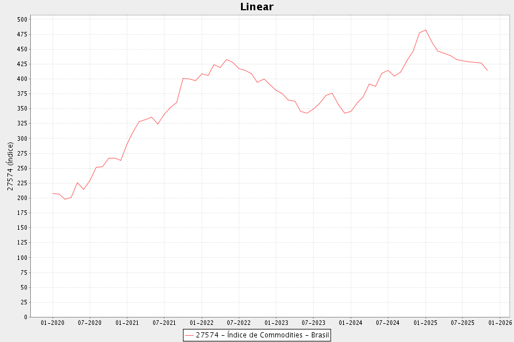The width and height of the screenshot is (514, 342).
Task: Click the x-axis date label "07-2022"
Action: 239,323
